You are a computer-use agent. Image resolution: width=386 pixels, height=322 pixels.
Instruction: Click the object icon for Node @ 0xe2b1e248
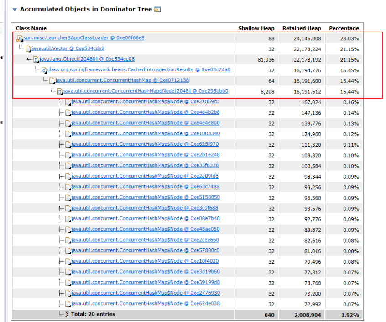tap(68, 155)
